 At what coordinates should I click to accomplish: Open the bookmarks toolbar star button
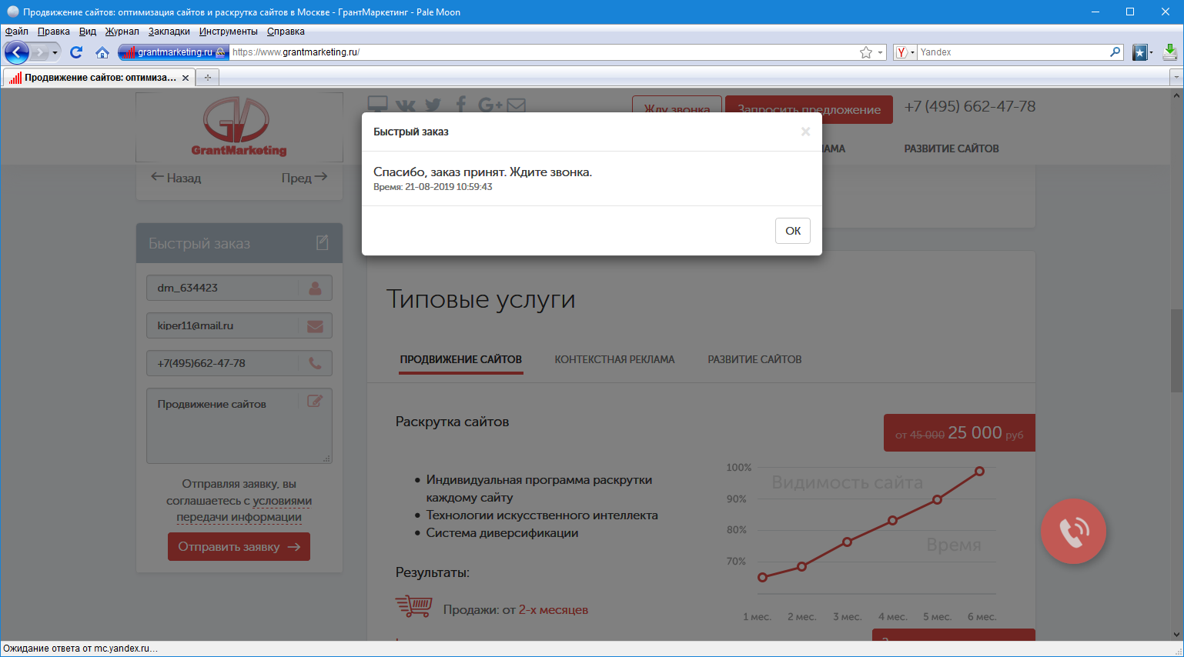click(1140, 52)
